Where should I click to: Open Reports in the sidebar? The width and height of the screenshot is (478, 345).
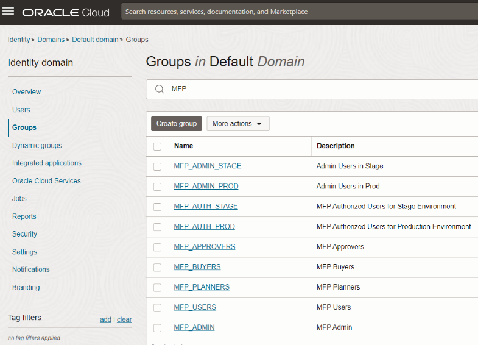tap(24, 216)
